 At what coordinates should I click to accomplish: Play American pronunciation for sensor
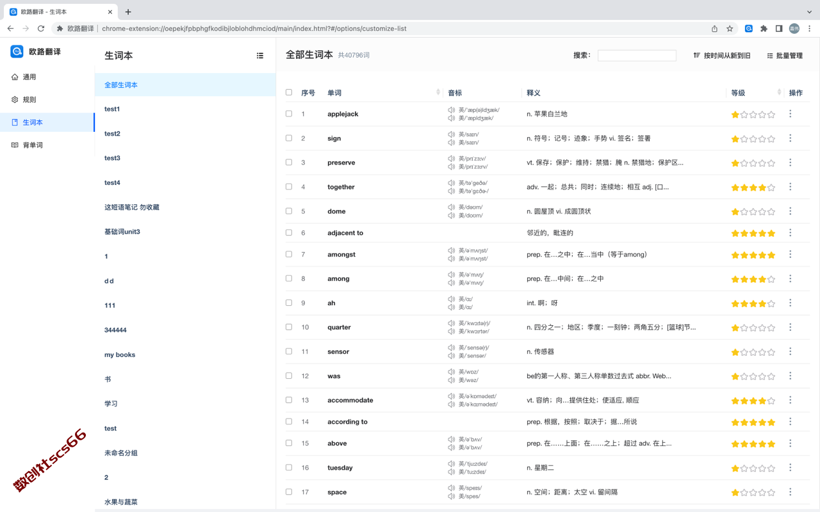(x=452, y=356)
